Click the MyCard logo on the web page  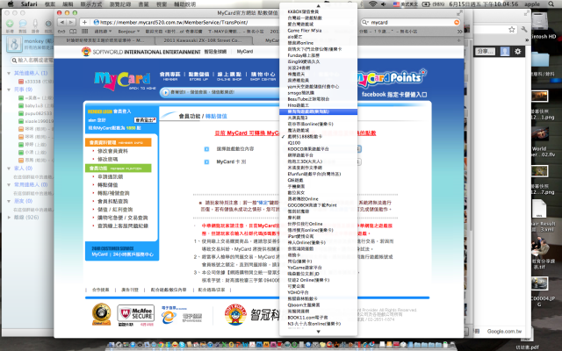(122, 81)
